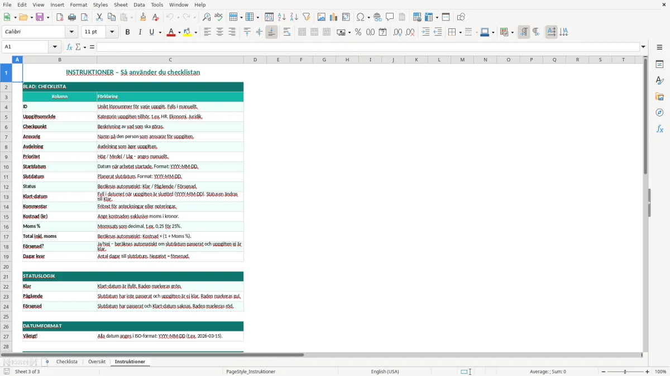The width and height of the screenshot is (670, 376).
Task: Format as percent
Action: point(358,32)
